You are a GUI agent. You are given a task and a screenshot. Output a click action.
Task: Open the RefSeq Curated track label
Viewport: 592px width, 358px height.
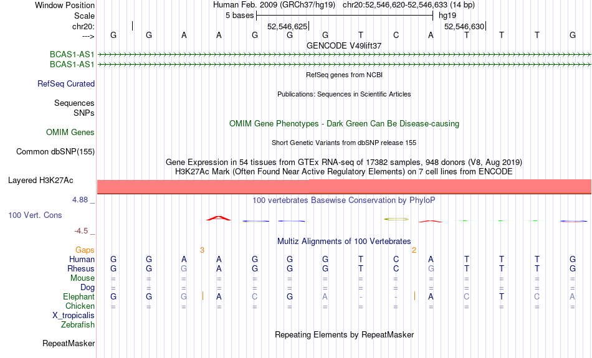pos(65,84)
